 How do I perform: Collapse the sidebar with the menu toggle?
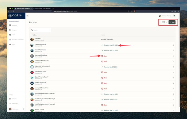point(27,16)
